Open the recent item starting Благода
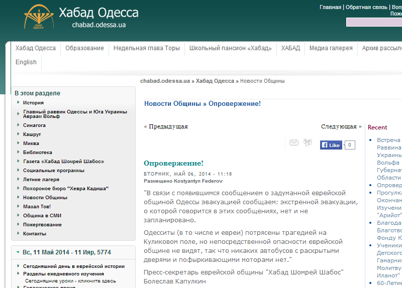 [388, 230]
